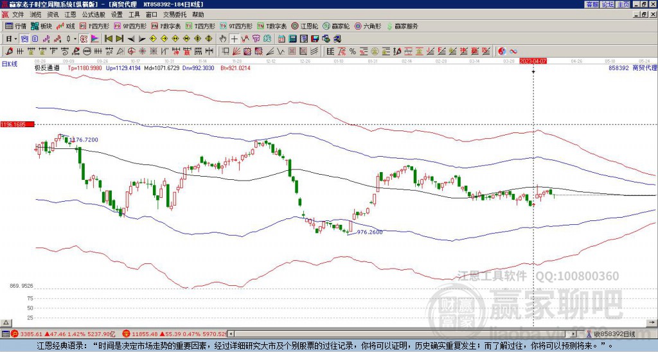Click the 1196.1685 red price marker
658x352 pixels.
(x=17, y=125)
